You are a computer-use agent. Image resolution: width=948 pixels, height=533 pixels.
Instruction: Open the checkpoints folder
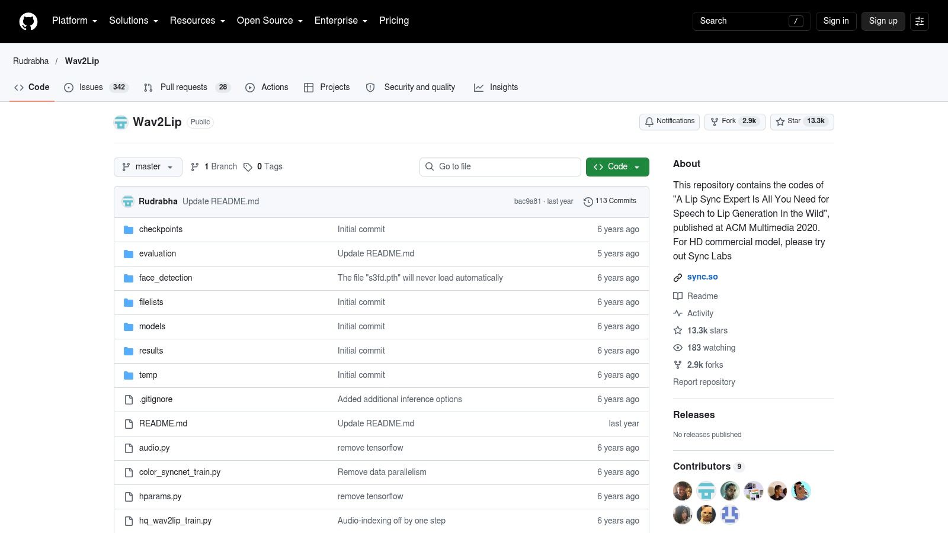point(161,229)
